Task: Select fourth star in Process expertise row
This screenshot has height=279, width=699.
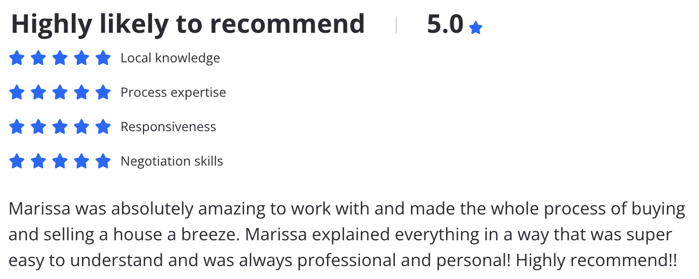Action: (x=81, y=92)
